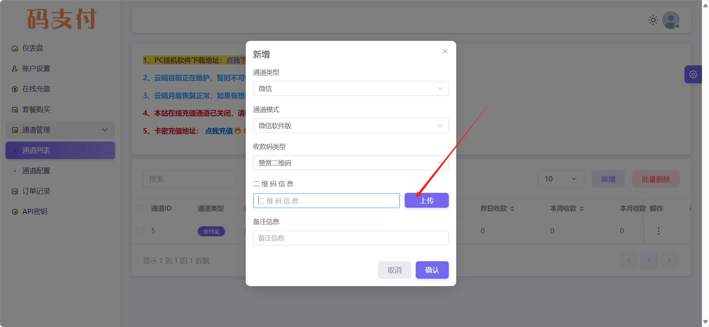
Task: Close the 新增 dialog with X
Action: coord(445,51)
